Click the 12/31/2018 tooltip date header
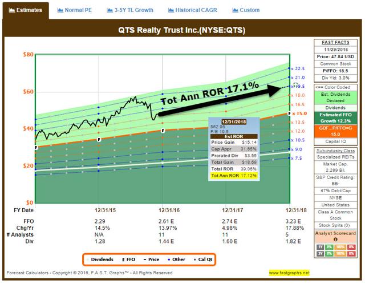The width and height of the screenshot is (365, 284). pyautogui.click(x=234, y=121)
